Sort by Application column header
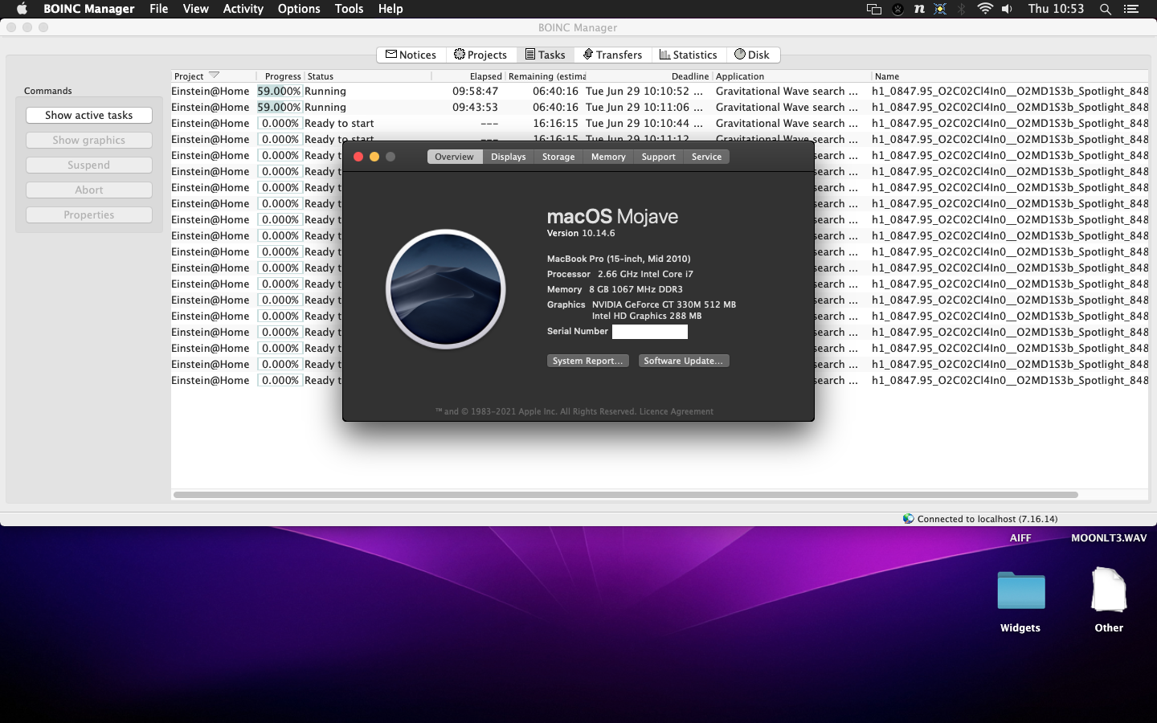The height and width of the screenshot is (723, 1157). (791, 76)
